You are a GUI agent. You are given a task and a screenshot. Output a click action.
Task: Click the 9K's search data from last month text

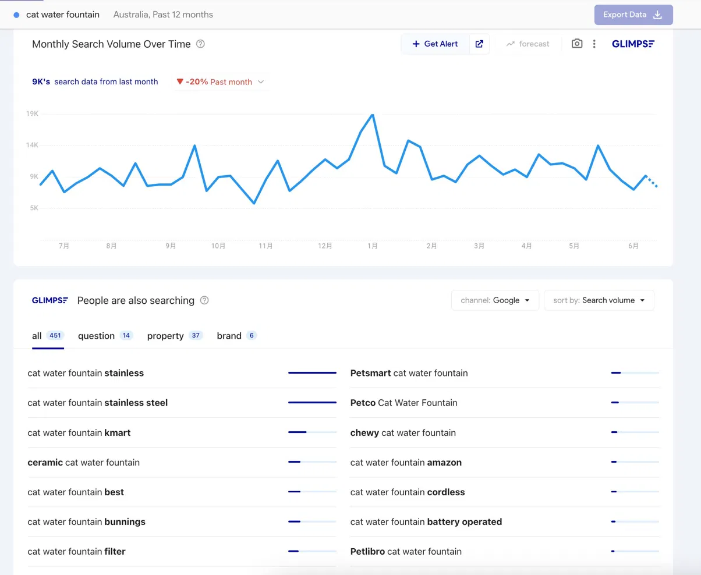[x=95, y=82]
